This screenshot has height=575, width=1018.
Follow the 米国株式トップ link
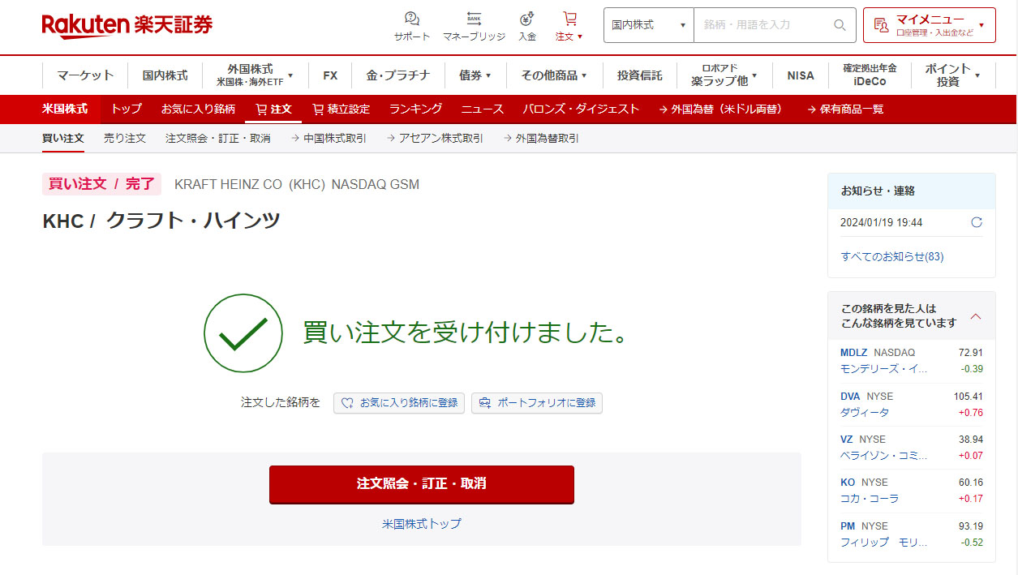pyautogui.click(x=421, y=524)
